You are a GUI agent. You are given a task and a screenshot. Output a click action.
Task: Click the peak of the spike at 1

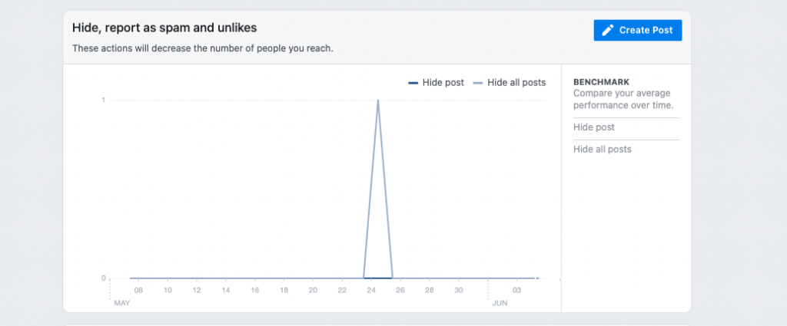(377, 100)
